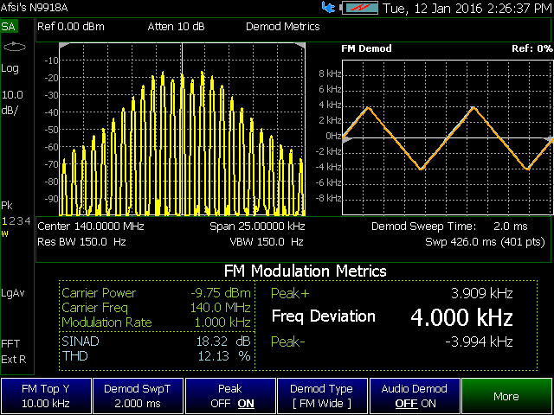Screen dimensions: 554x415
Task: Click the FM Modulation Metrics heading
Action: coord(306,271)
